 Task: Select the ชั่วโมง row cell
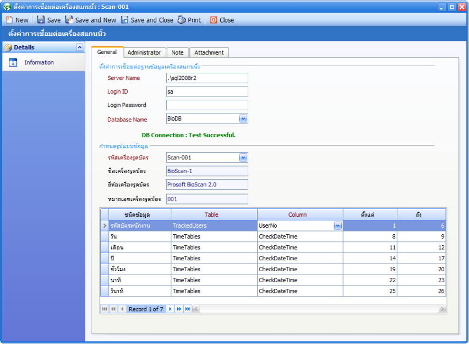tap(140, 269)
